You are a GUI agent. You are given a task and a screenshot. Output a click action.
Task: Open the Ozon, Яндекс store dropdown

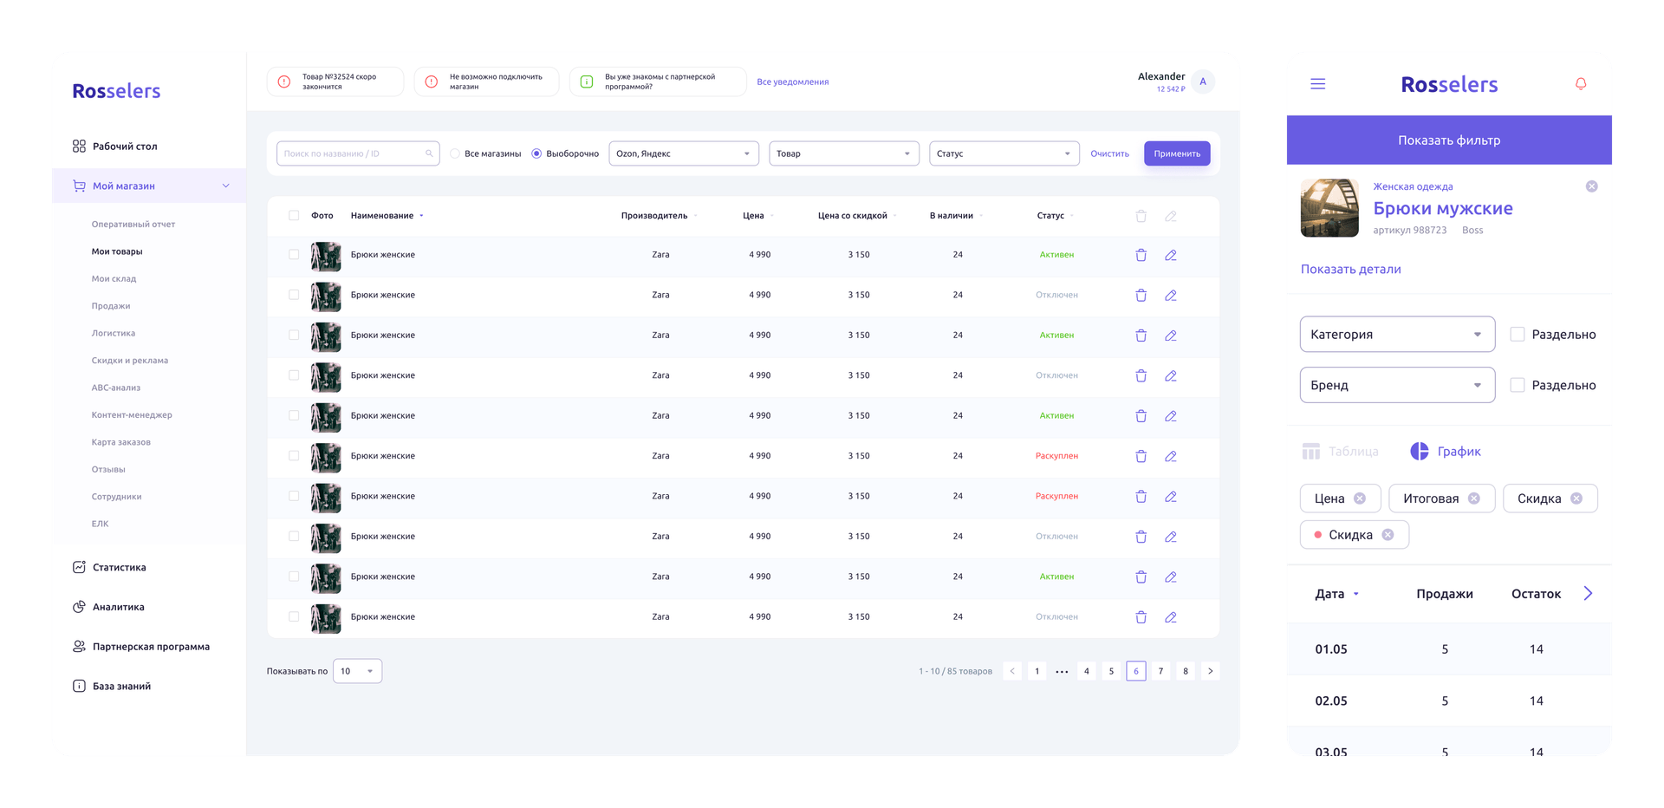683,153
